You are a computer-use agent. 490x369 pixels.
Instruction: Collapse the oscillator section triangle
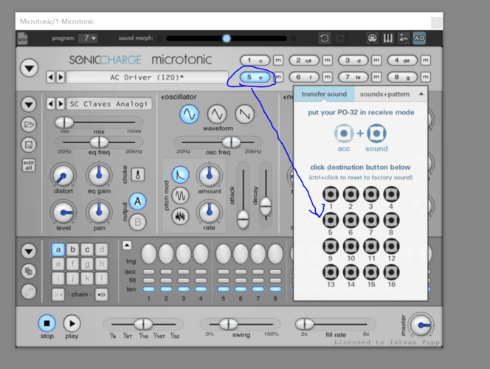[x=162, y=97]
